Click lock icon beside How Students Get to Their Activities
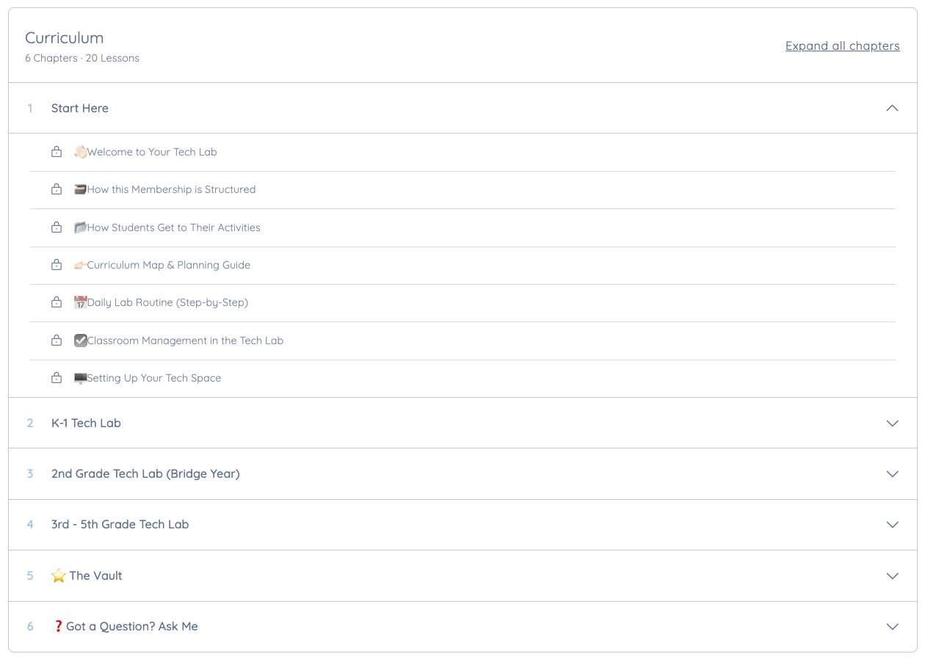Image resolution: width=925 pixels, height=662 pixels. click(57, 228)
